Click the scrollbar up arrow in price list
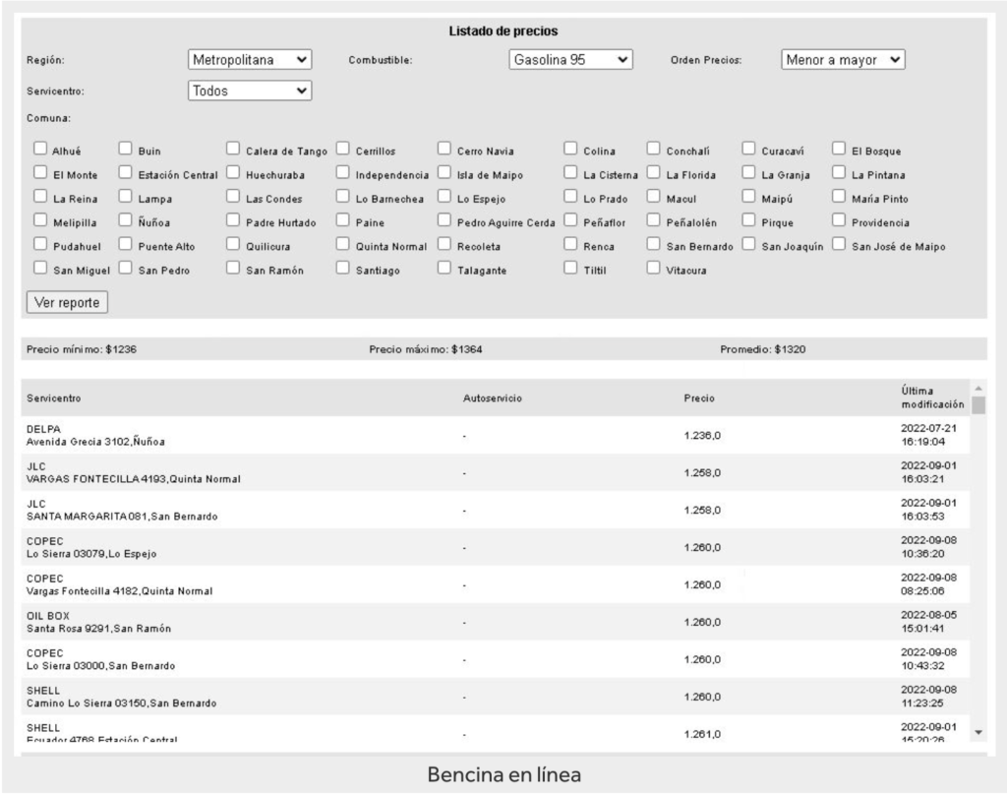 pyautogui.click(x=978, y=389)
